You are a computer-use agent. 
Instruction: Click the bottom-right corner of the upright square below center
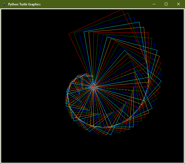click(133, 127)
